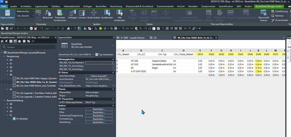Click Bearbeiten button for Filter
This screenshot has width=291, height=137.
[99, 112]
